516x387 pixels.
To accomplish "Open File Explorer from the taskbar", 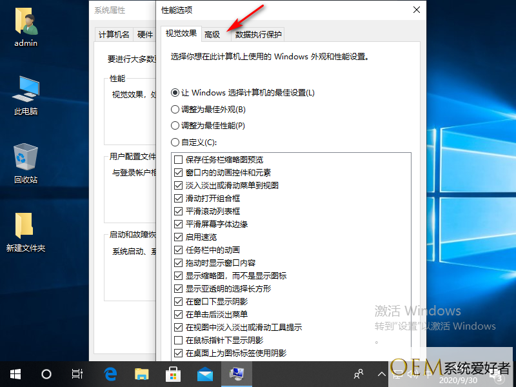I will coord(142,373).
